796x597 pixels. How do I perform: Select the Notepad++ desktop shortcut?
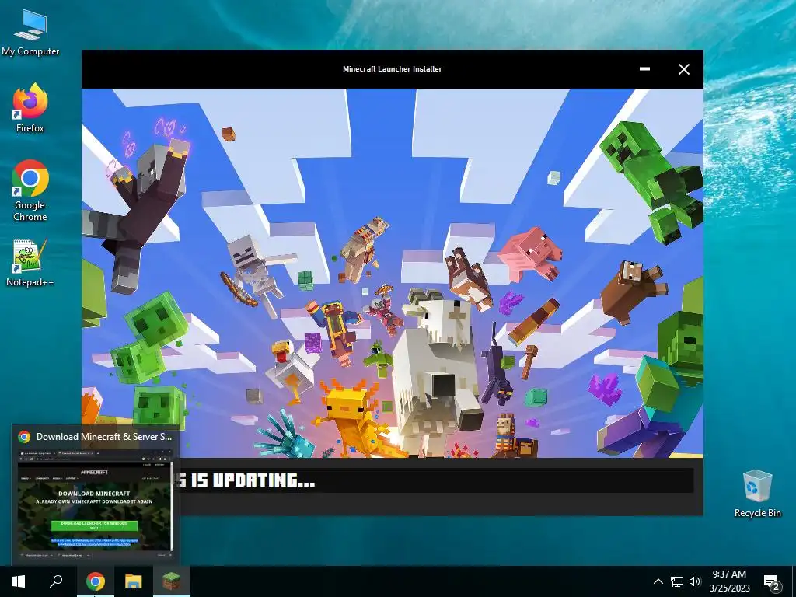pyautogui.click(x=30, y=263)
